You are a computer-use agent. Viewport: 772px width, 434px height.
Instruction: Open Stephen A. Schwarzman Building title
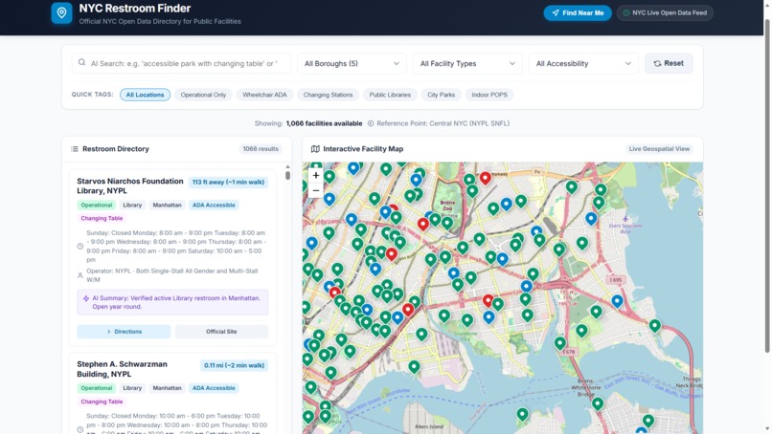[x=122, y=369]
